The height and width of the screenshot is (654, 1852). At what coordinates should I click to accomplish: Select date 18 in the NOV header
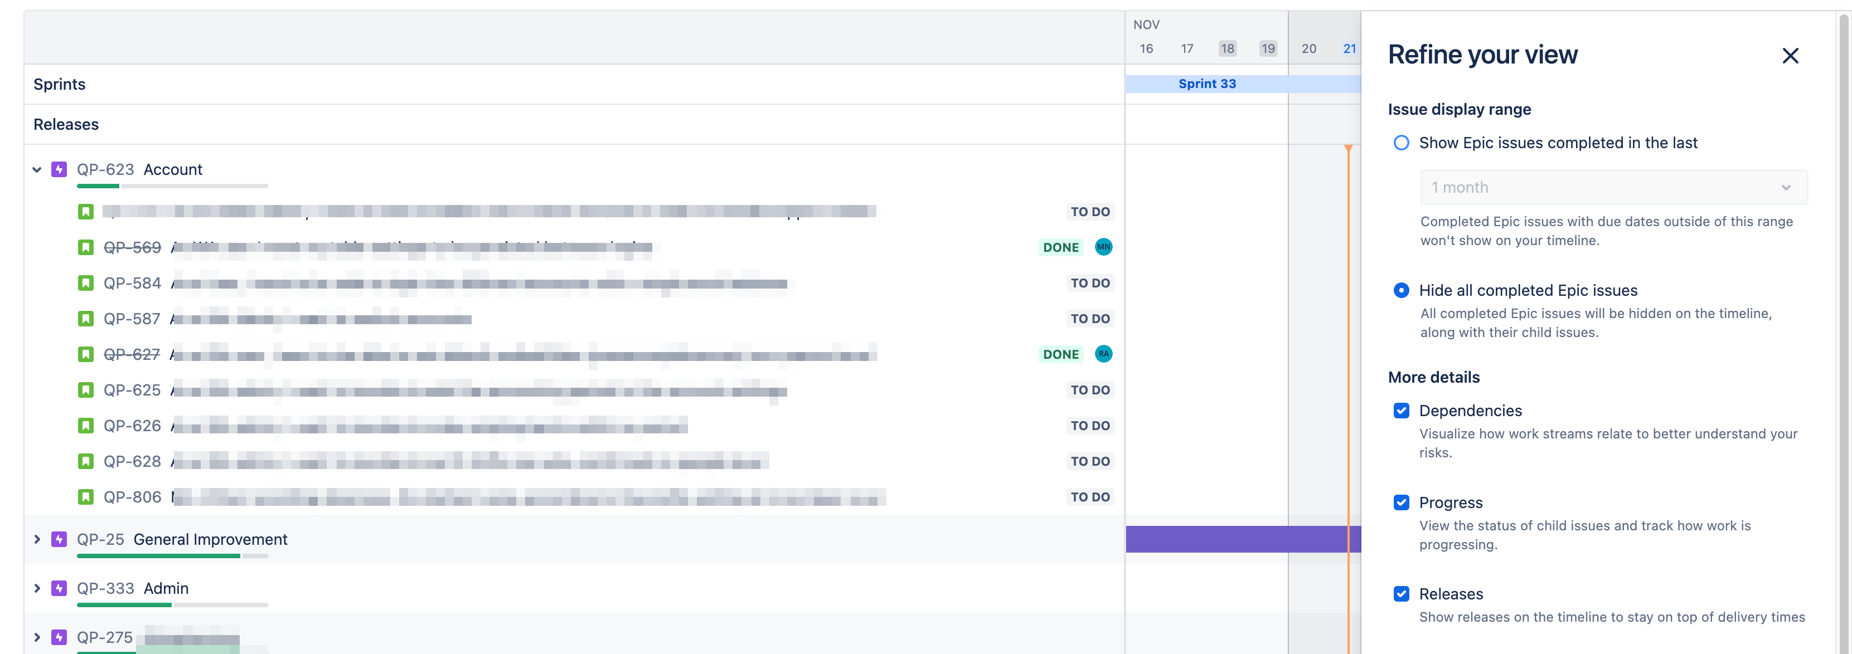1227,48
